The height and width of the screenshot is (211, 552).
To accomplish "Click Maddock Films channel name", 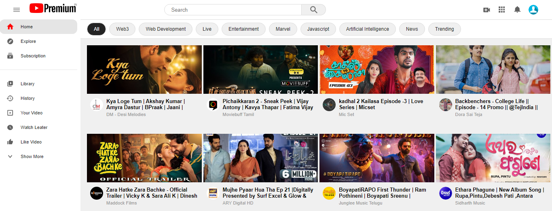I will 122,203.
